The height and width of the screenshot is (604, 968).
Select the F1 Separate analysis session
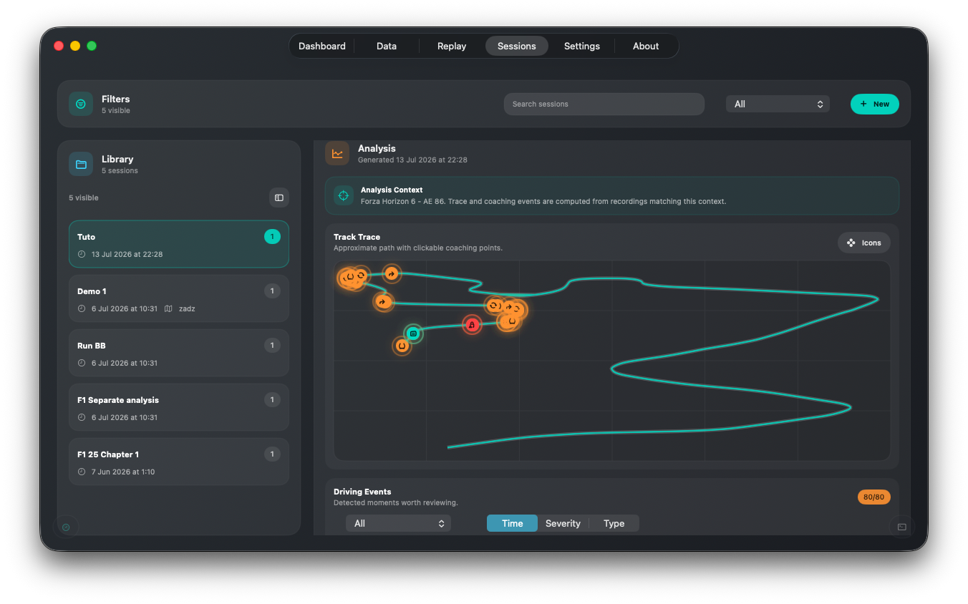tap(179, 407)
